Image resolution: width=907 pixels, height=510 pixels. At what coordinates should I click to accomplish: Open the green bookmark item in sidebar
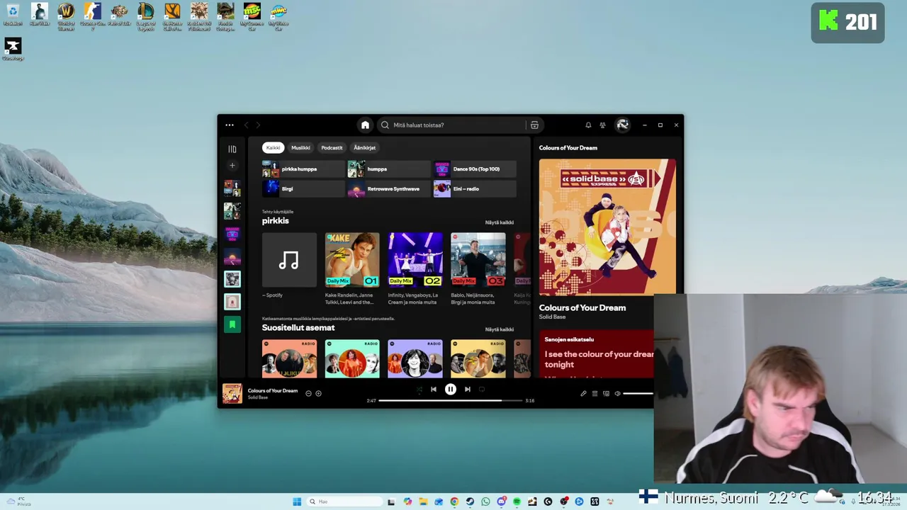(x=232, y=324)
